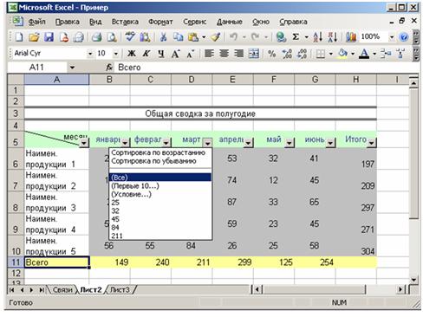Viewport: 423px width, 317px height.
Task: Click the printer icon in the toolbar
Action: (x=97, y=37)
